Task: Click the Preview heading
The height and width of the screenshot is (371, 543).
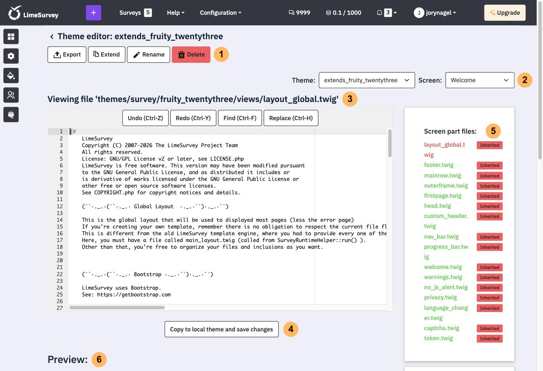Action: pos(67,360)
